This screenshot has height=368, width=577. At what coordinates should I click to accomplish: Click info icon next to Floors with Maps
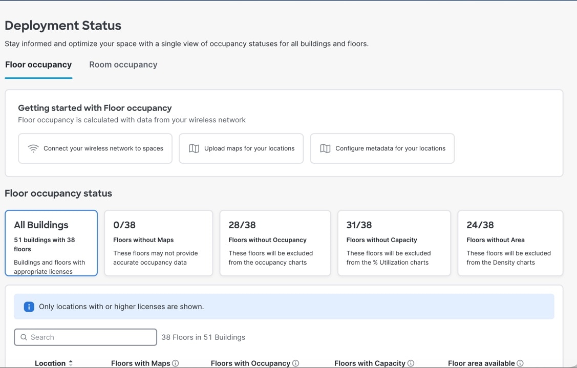point(176,363)
